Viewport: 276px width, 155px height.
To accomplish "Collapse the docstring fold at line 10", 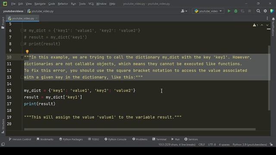I will tap(22, 57).
